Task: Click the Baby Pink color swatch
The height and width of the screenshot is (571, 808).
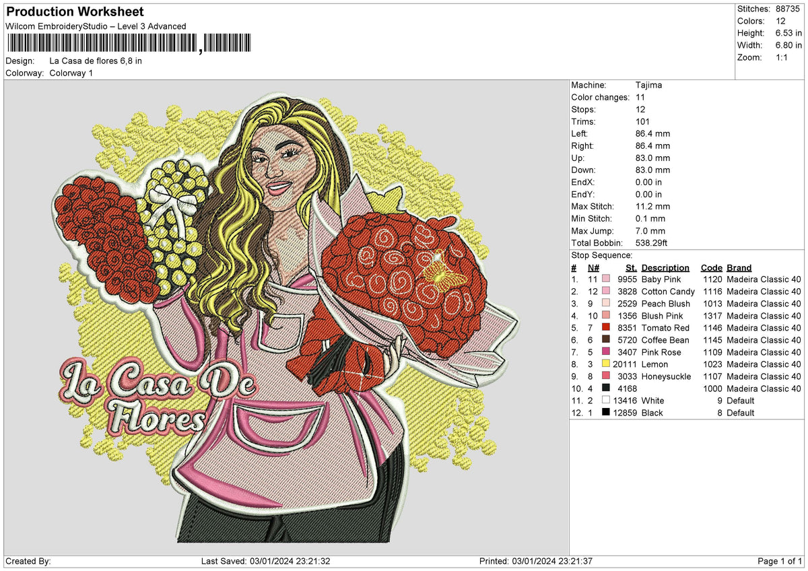Action: (606, 279)
